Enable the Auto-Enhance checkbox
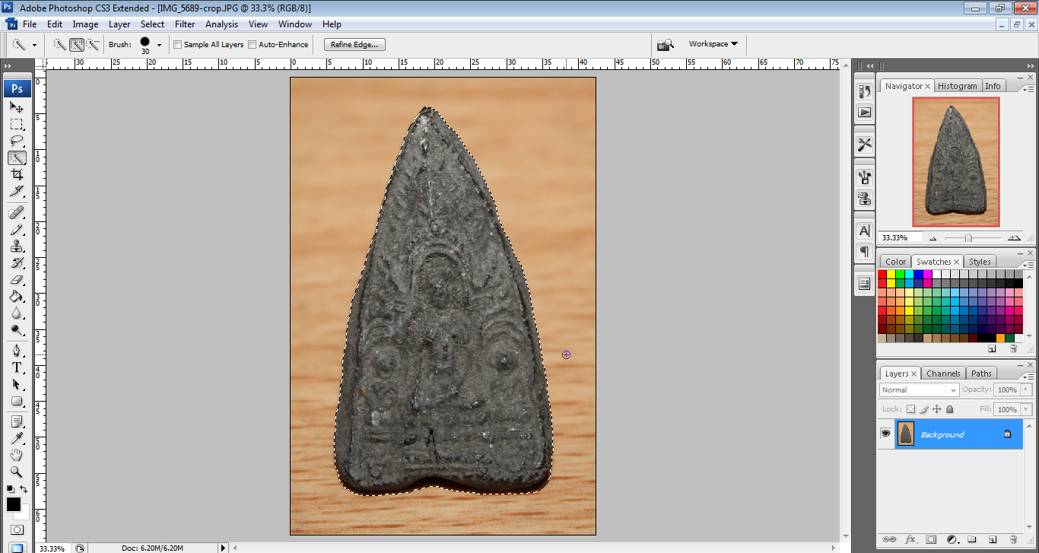The width and height of the screenshot is (1039, 553). pos(253,44)
